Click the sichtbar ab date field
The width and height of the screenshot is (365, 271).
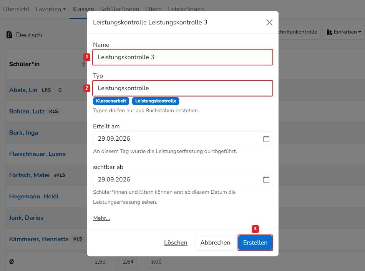183,180
